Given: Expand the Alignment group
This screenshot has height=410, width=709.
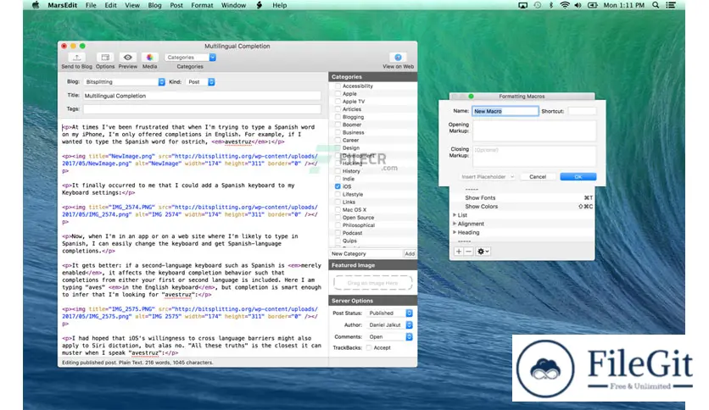Looking at the screenshot, I should point(455,224).
